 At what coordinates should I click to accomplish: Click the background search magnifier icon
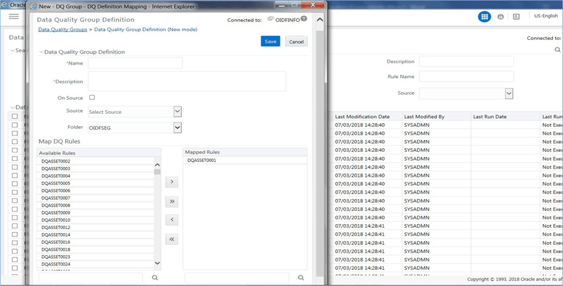557,50
